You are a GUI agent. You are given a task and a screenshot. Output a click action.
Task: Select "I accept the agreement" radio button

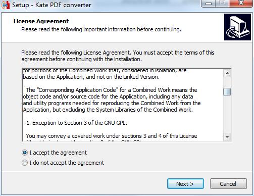pos(25,153)
